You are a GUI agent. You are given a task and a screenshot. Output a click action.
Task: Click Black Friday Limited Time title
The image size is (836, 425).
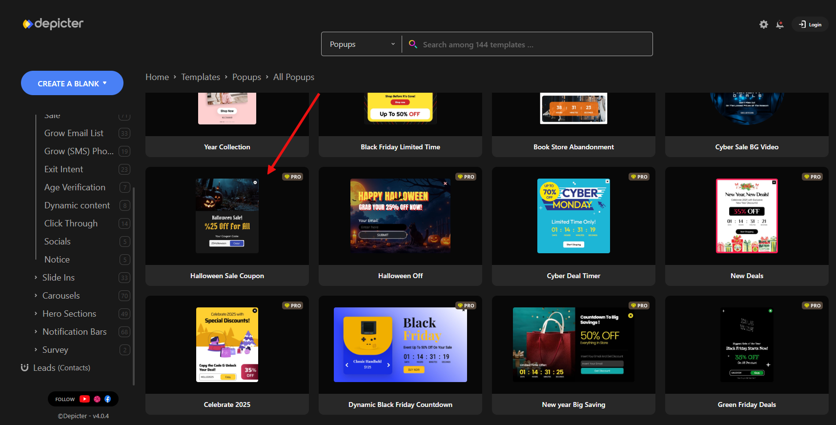pyautogui.click(x=400, y=147)
